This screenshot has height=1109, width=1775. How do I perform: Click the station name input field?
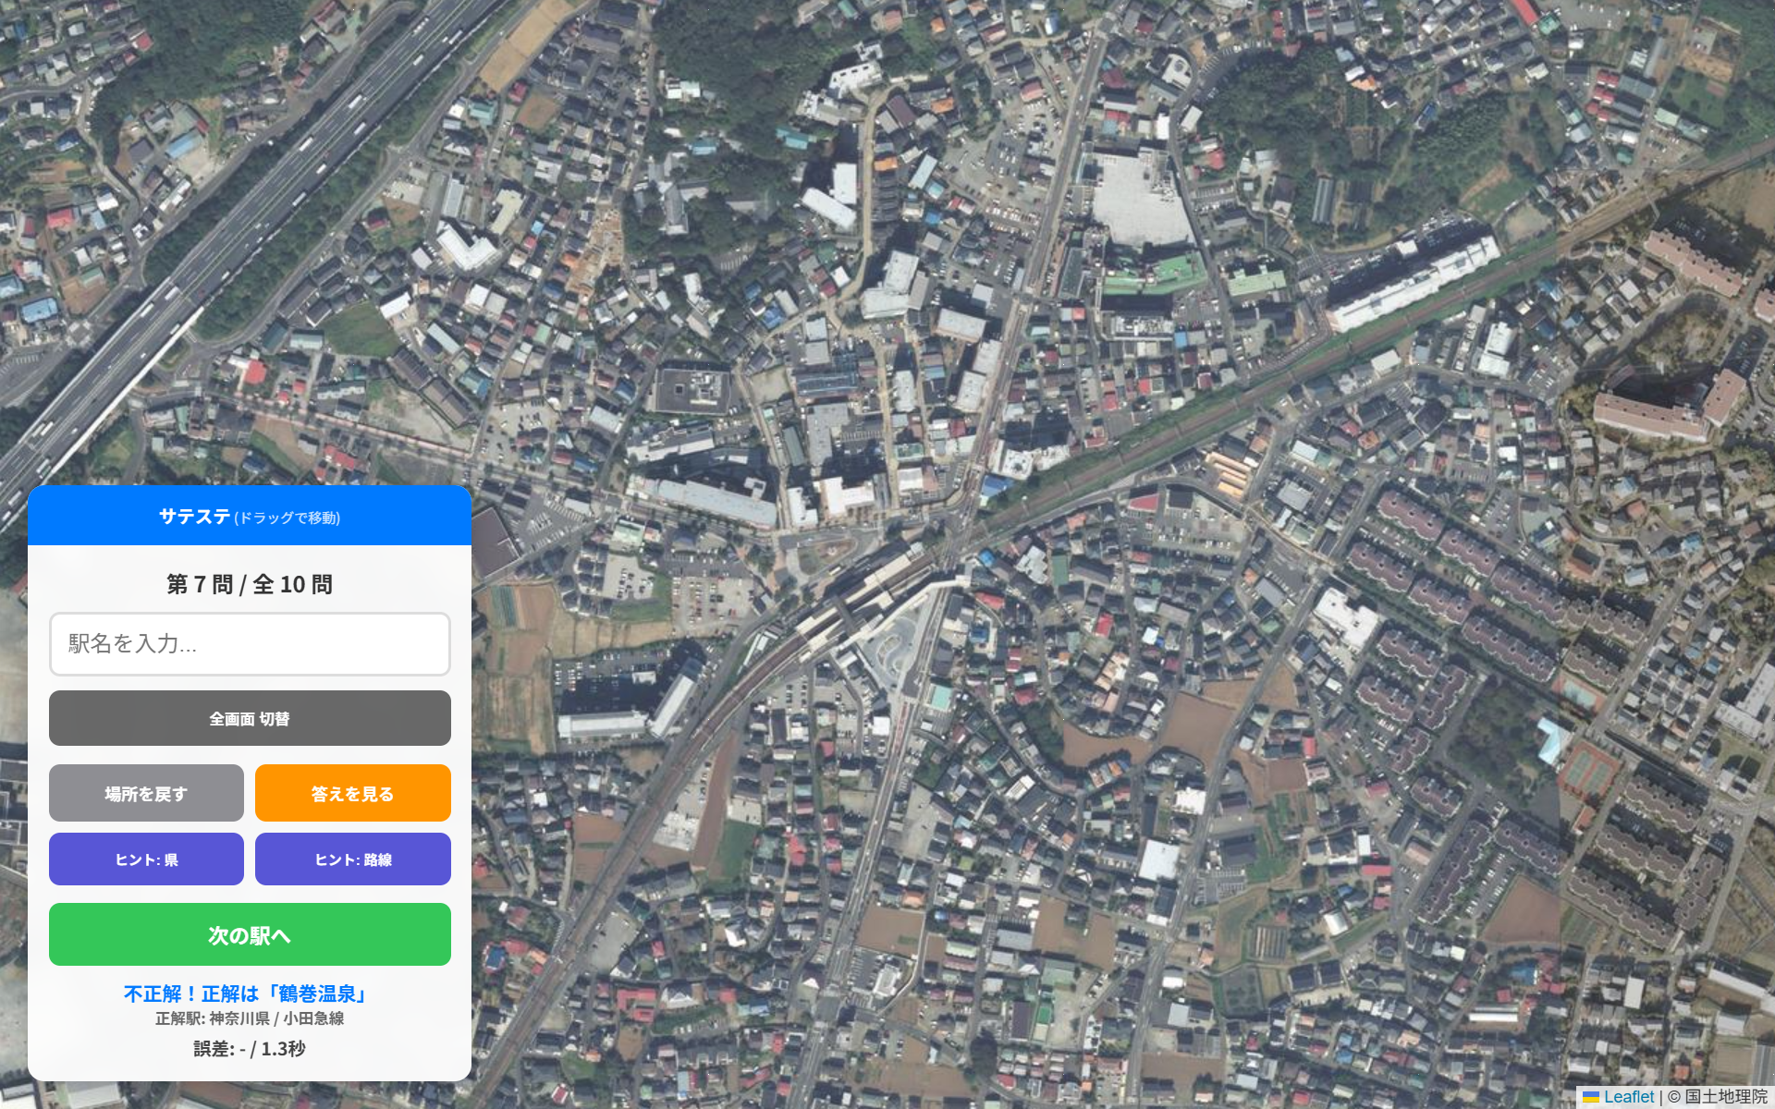tap(250, 644)
